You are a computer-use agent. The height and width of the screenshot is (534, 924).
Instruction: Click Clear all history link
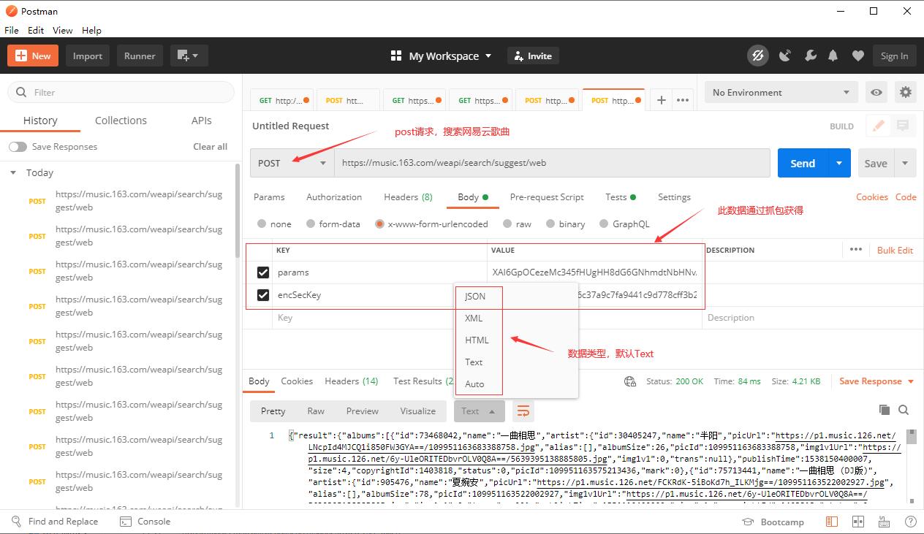point(210,147)
